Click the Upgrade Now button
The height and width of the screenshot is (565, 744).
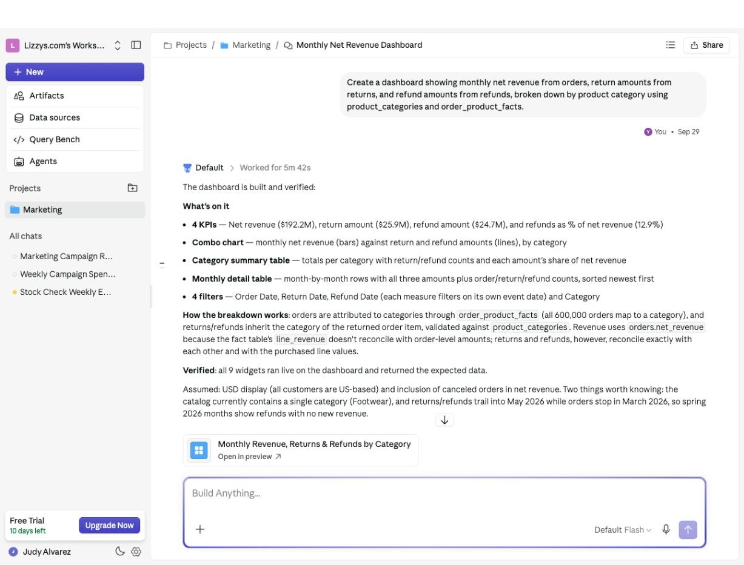110,525
